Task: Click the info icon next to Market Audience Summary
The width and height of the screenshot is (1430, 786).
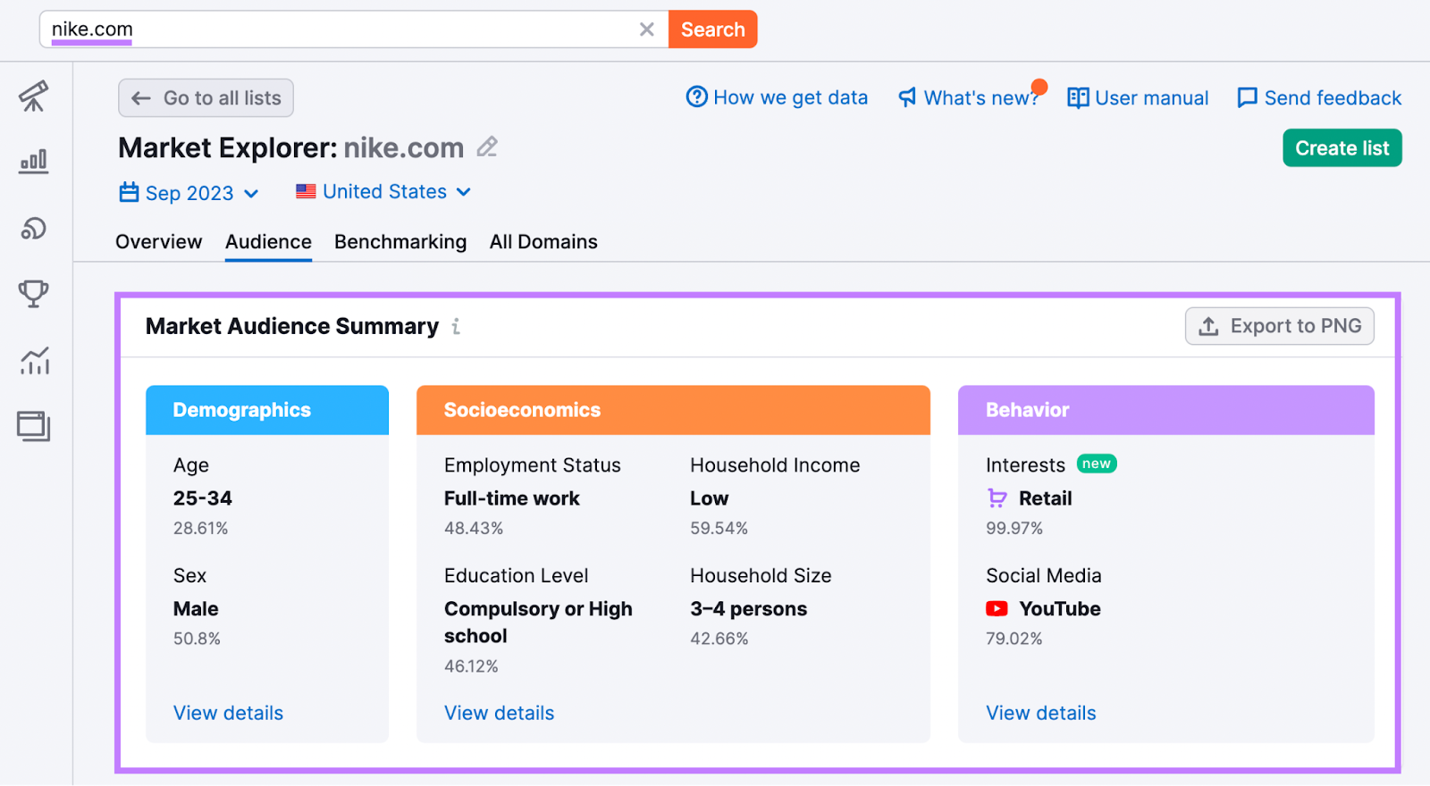Action: 456,327
